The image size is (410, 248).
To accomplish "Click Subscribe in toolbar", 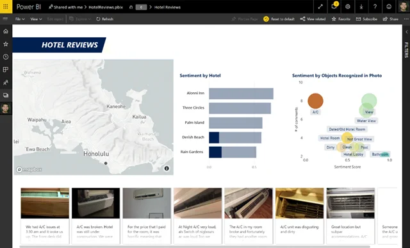I will tap(366, 19).
